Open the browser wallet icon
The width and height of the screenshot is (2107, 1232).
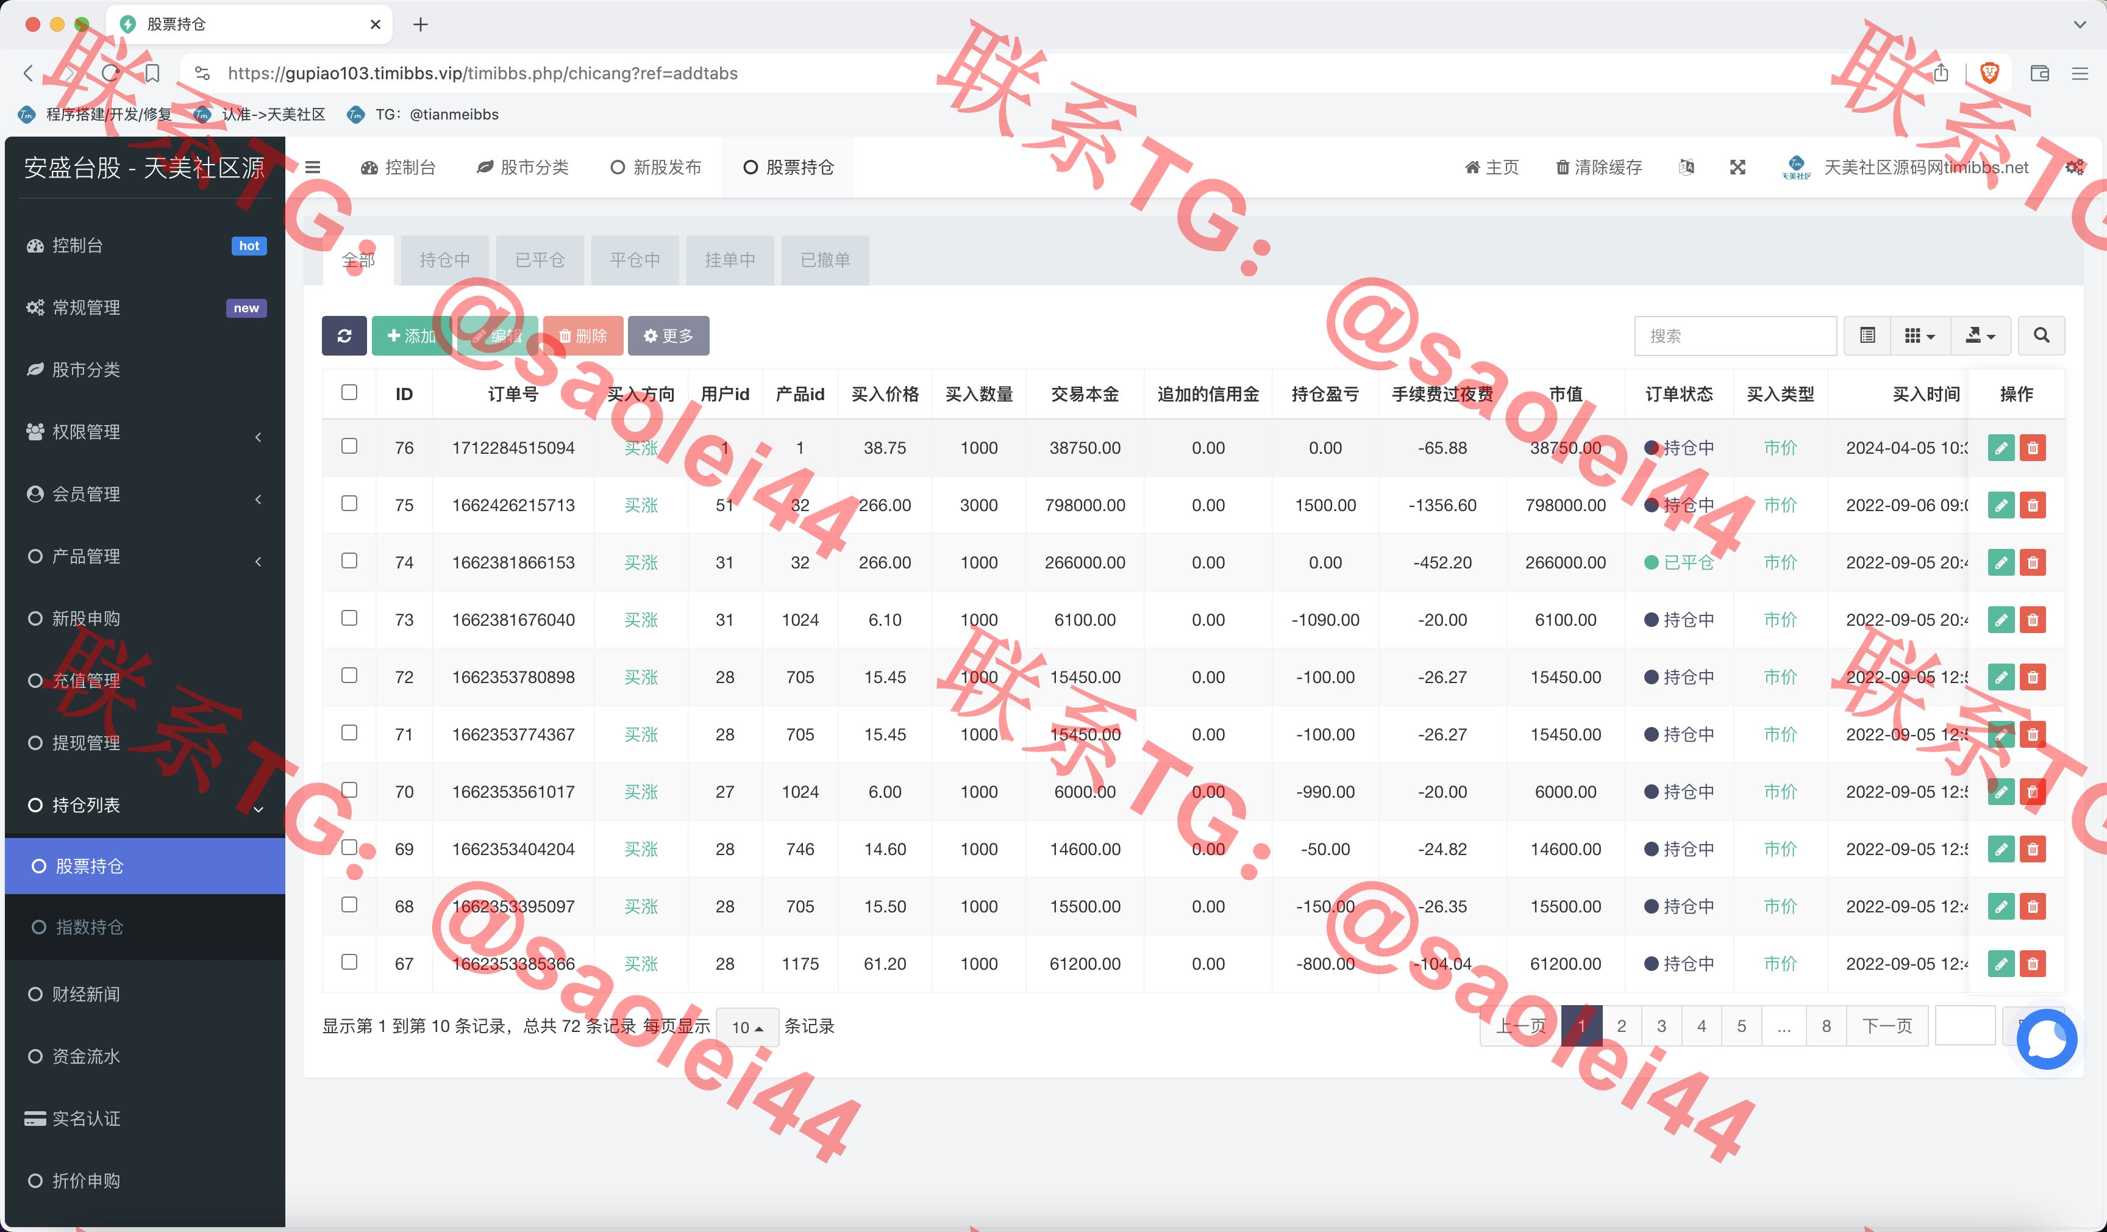click(2039, 73)
